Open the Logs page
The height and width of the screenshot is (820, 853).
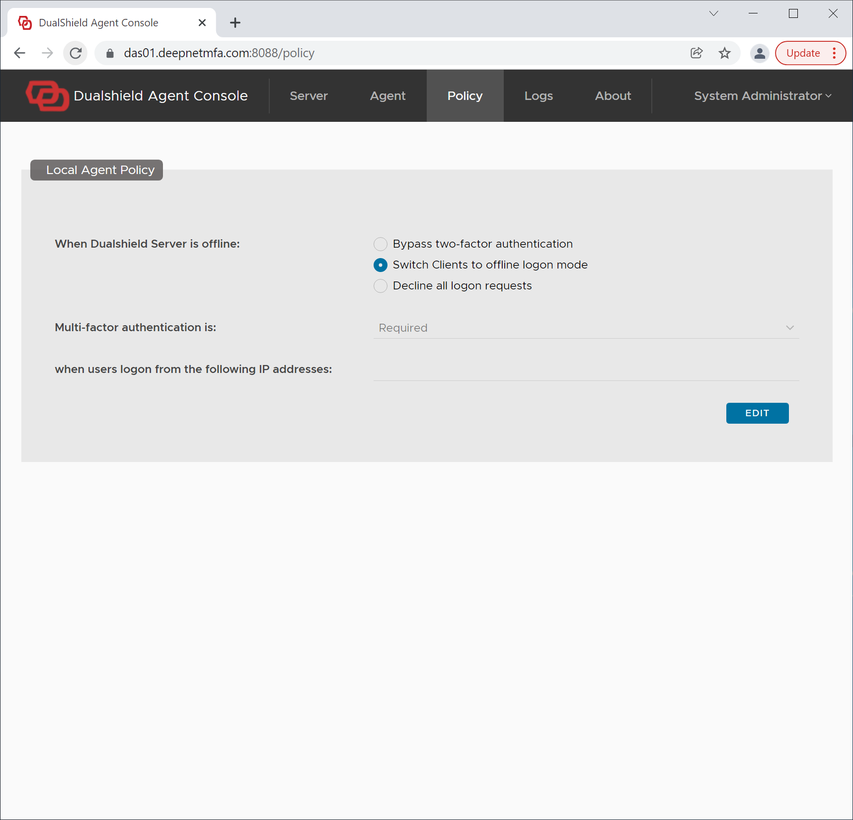click(x=539, y=96)
